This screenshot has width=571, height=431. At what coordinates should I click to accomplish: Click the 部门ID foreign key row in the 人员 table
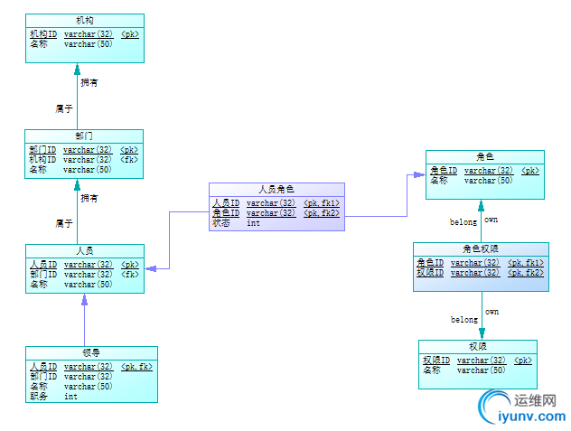(x=85, y=275)
